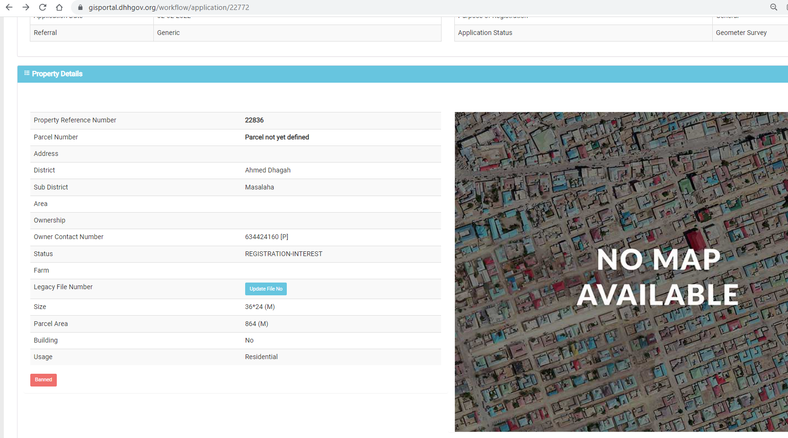Viewport: 788px width, 438px height.
Task: Go back using the browser back arrow
Action: 9,7
